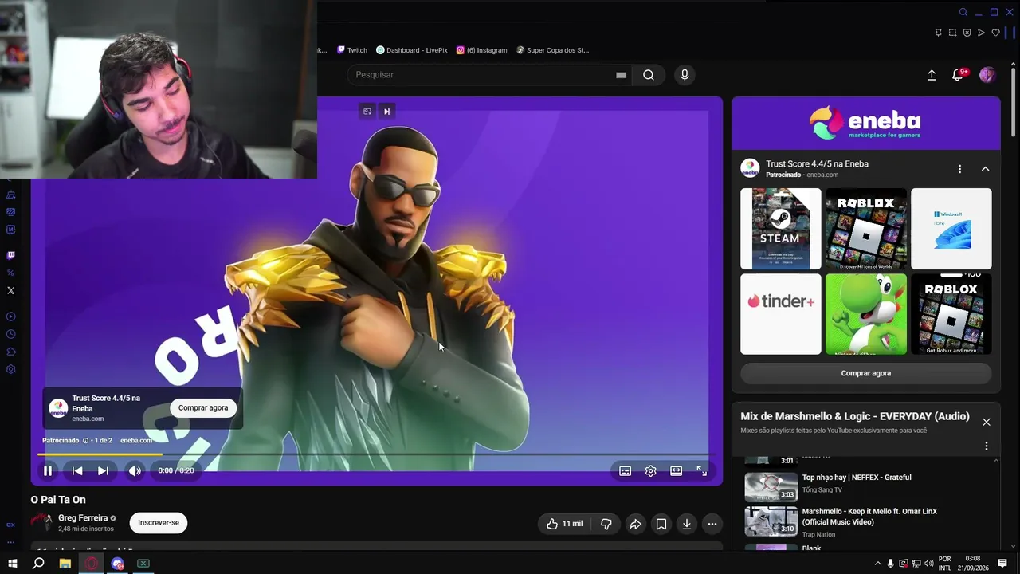Enter fullscreen on the video player
Viewport: 1020px width, 574px height.
pos(702,471)
